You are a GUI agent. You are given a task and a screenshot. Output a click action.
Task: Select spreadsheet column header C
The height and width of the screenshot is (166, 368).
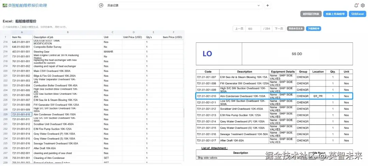coord(112,32)
